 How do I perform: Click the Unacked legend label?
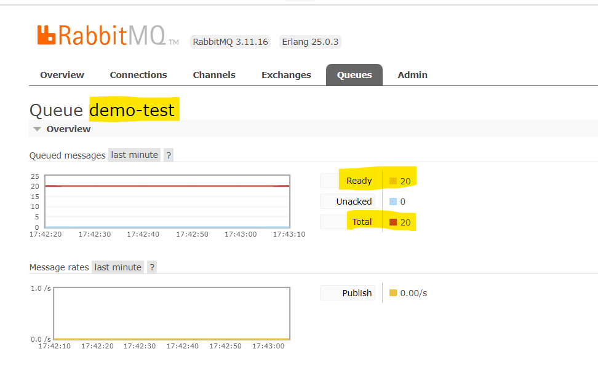coord(354,202)
